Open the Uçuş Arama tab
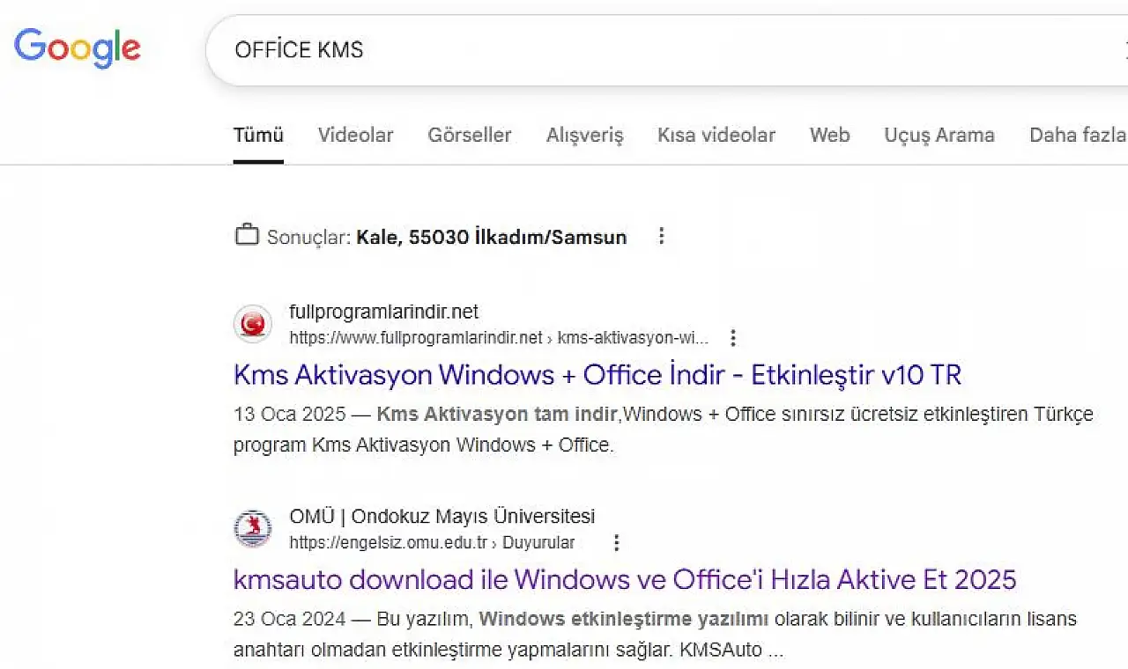Viewport: 1128px width, 669px height. click(939, 136)
